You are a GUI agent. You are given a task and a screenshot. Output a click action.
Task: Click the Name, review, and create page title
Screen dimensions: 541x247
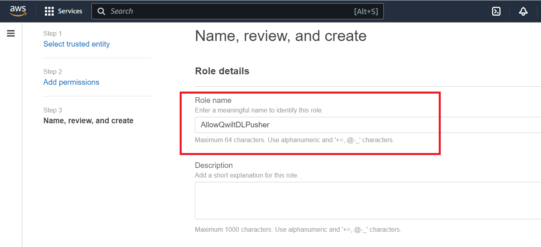pyautogui.click(x=281, y=36)
